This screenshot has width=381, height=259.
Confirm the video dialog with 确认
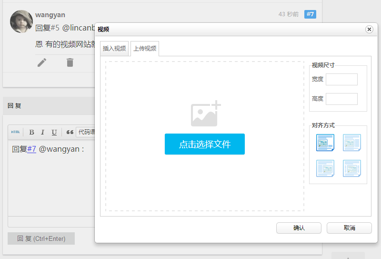[299, 228]
